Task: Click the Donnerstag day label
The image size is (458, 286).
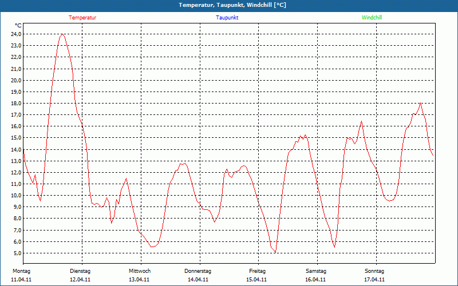Action: [x=198, y=271]
